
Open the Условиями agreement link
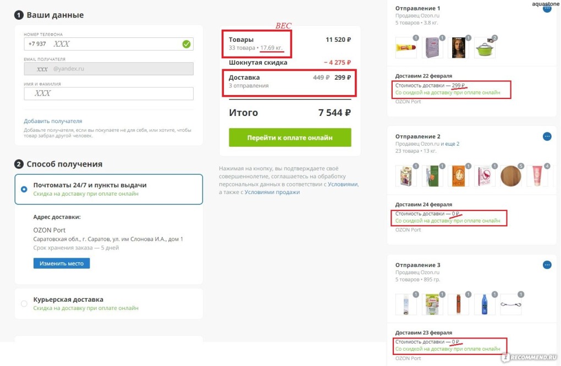pyautogui.click(x=343, y=185)
